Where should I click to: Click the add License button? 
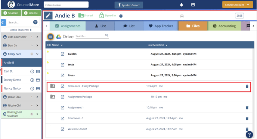click(x=31, y=13)
